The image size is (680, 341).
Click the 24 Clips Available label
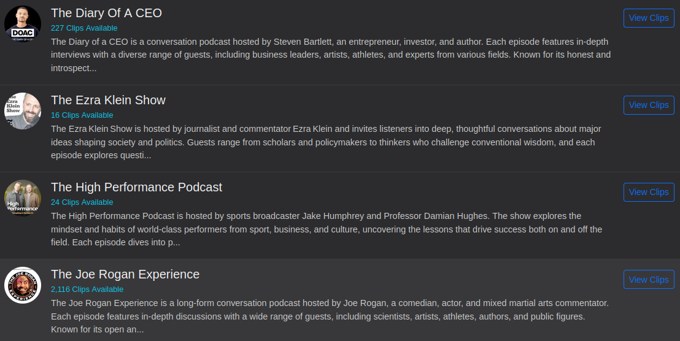82,202
